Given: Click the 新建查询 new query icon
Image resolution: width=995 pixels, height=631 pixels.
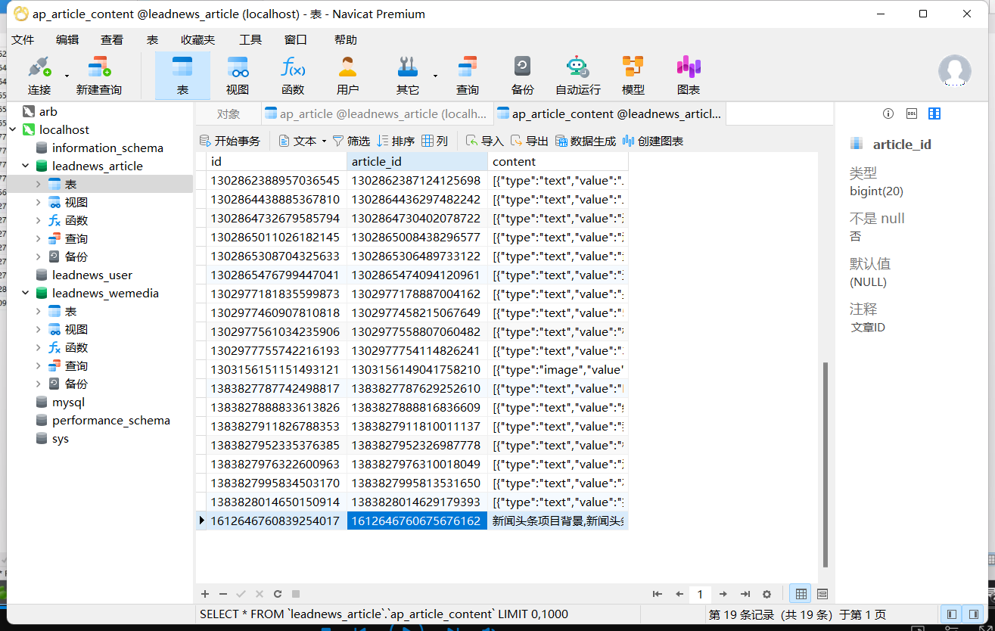Looking at the screenshot, I should [99, 76].
